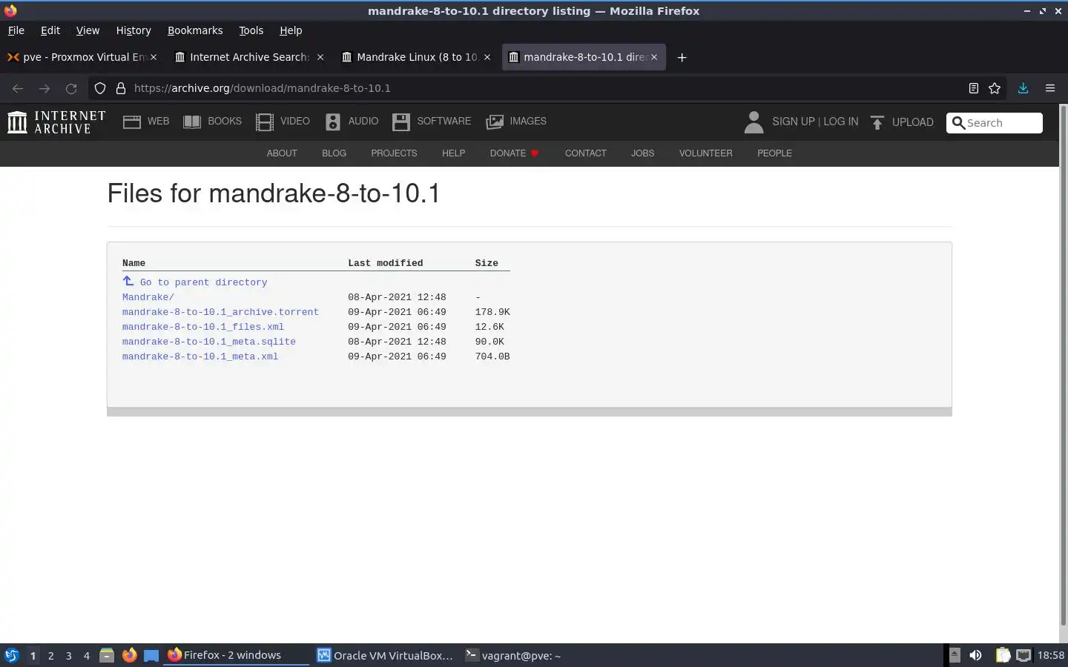Show site security padlock info
1068x667 pixels.
(120, 88)
